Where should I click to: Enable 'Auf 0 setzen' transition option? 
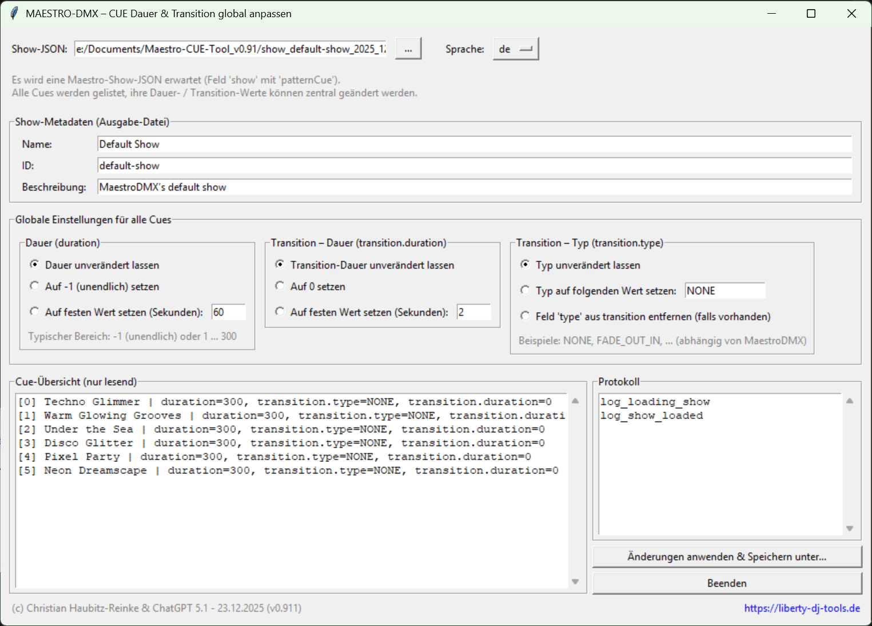coord(280,286)
